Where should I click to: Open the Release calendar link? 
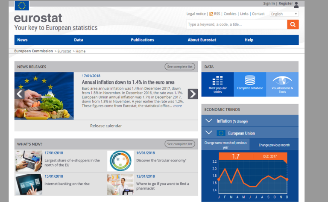click(106, 126)
